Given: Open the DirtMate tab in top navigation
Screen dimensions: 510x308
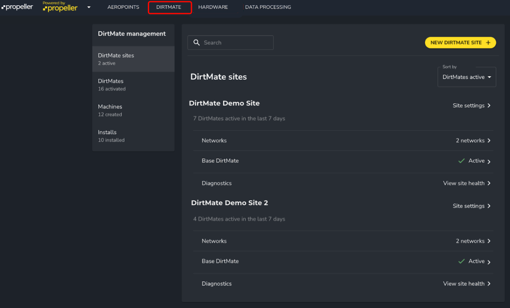Looking at the screenshot, I should 169,7.
